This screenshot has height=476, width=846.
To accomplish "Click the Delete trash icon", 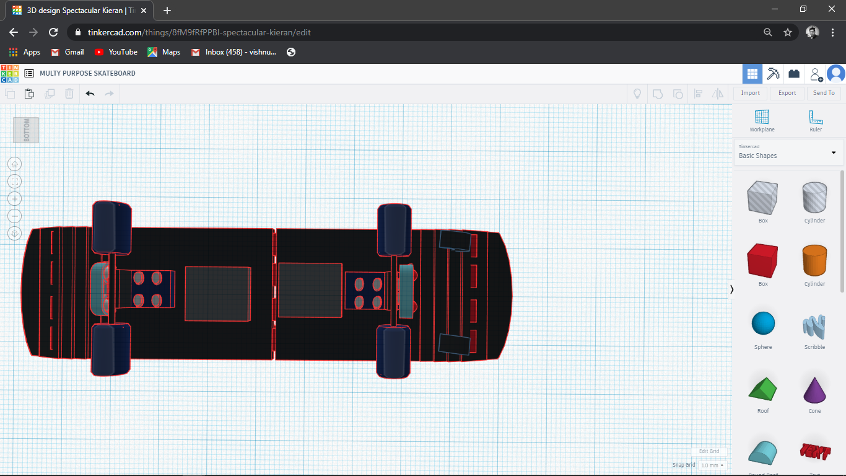I will pos(69,94).
